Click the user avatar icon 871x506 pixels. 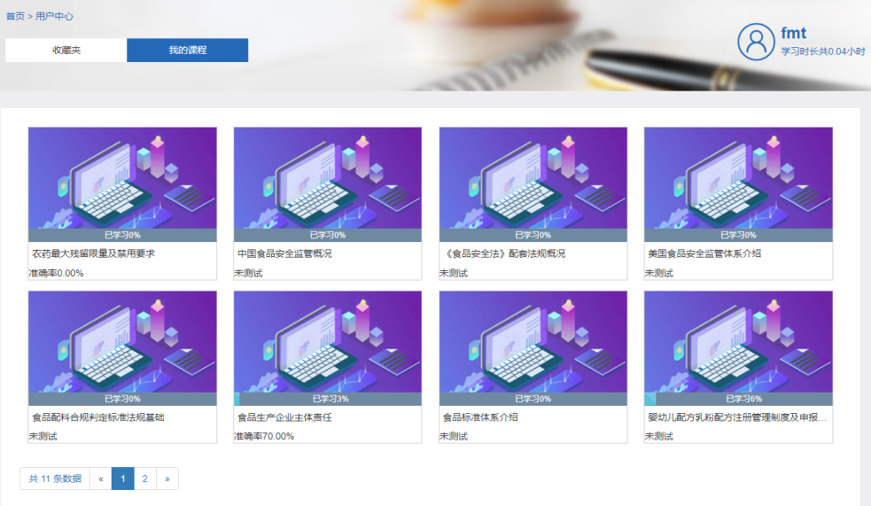click(x=756, y=42)
